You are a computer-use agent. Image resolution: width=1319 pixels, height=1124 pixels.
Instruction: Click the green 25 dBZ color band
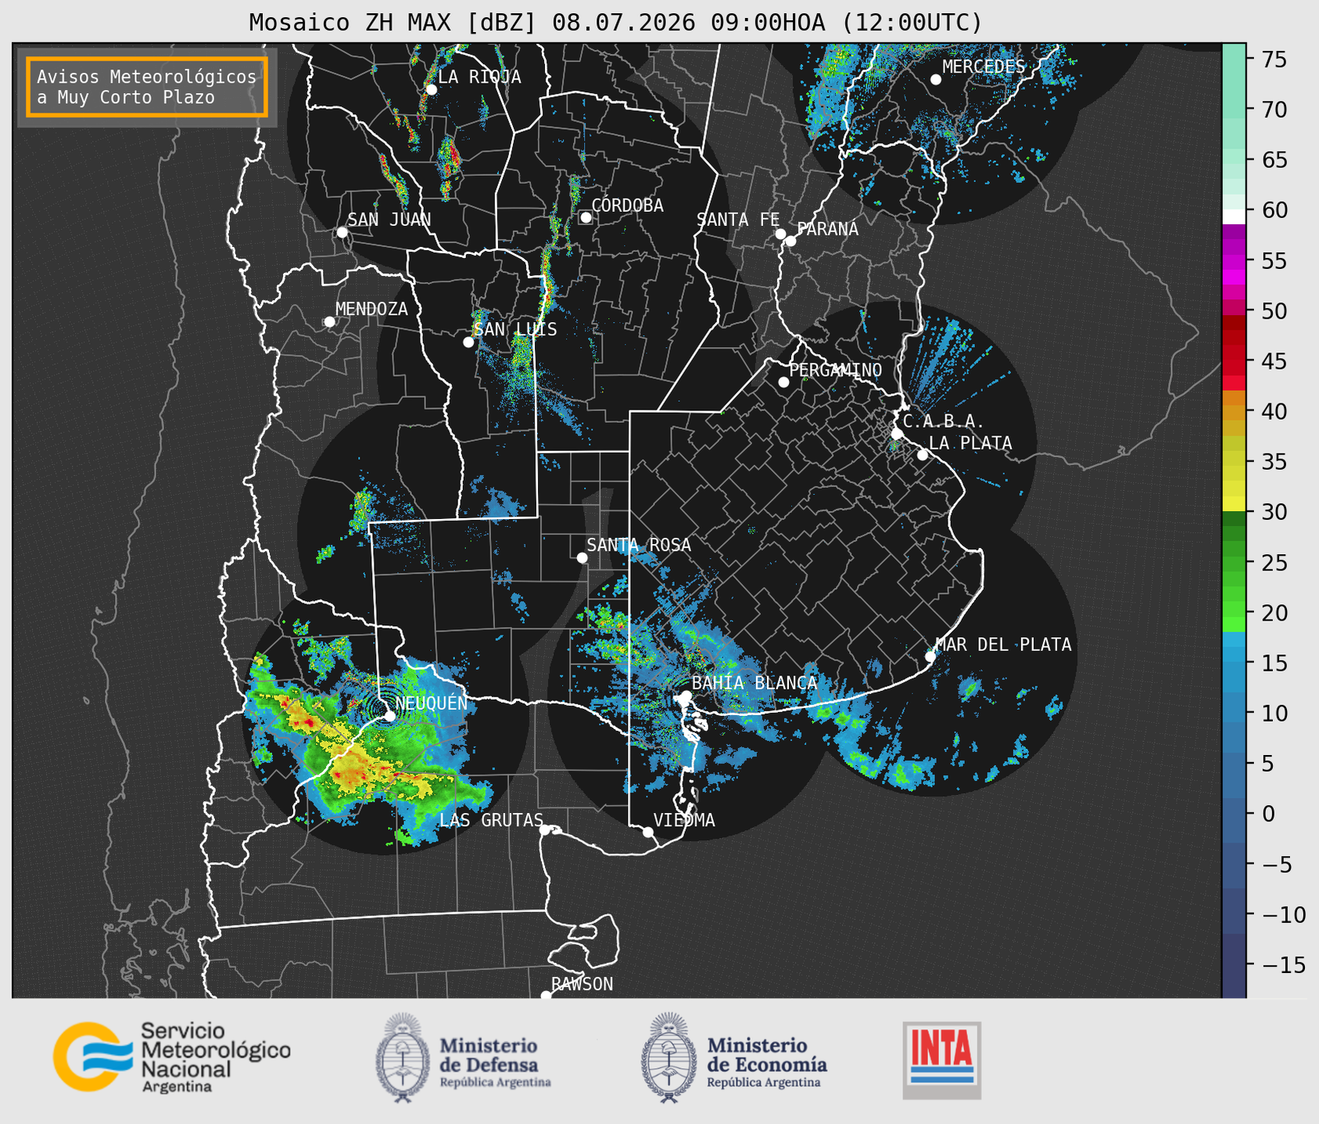click(x=1234, y=562)
